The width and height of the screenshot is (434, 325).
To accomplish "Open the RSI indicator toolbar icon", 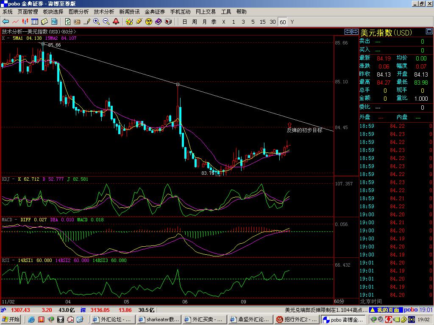I will pyautogui.click(x=77, y=22).
